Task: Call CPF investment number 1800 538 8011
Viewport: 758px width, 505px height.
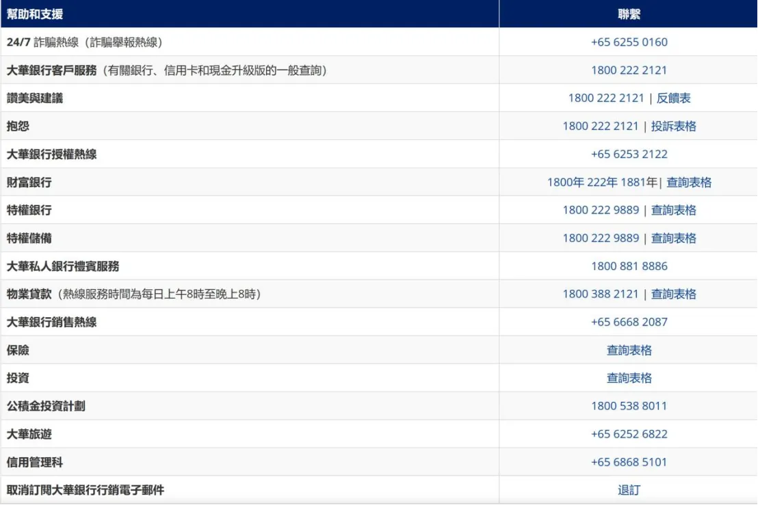Action: (629, 406)
